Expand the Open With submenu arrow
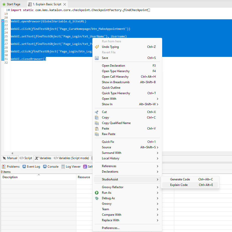The height and width of the screenshot is (232, 232). [158, 99]
